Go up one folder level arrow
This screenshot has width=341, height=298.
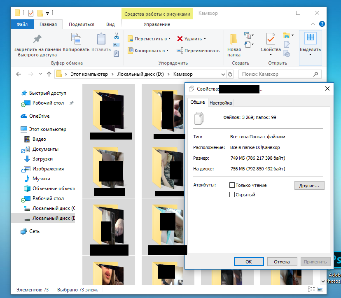[49, 74]
